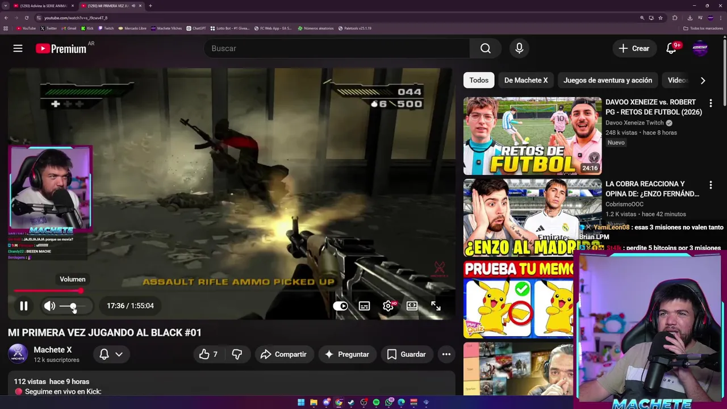Open the Chrome zoom magnifier icon
Viewport: 727px width, 409px height.
coord(642,18)
